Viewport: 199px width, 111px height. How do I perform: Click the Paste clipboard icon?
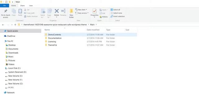(20, 11)
